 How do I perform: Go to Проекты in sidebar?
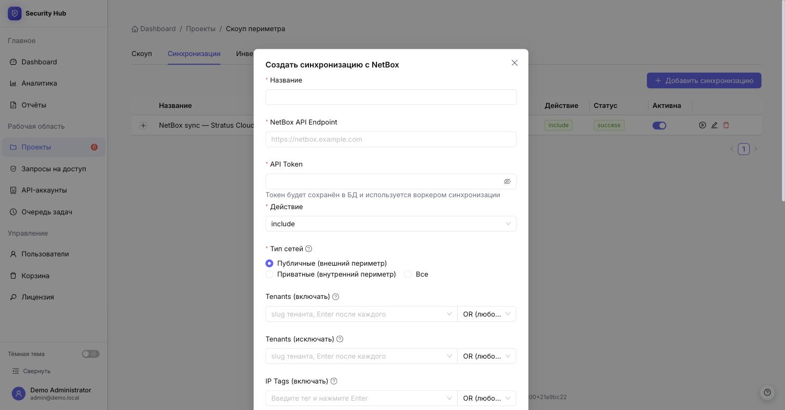[x=53, y=147]
